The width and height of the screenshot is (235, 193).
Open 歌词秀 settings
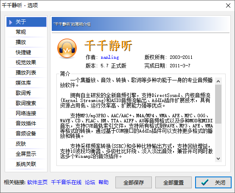[26, 93]
